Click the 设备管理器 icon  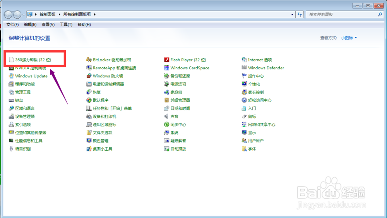pyautogui.click(x=11, y=117)
